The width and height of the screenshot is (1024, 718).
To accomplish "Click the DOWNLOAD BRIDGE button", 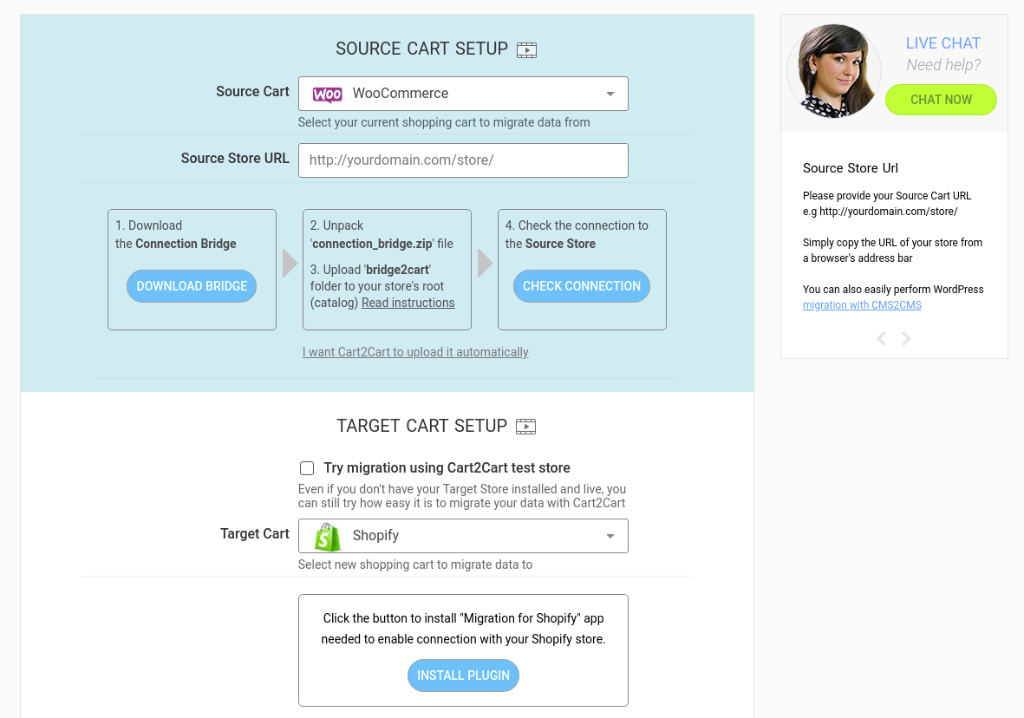I will 192,285.
